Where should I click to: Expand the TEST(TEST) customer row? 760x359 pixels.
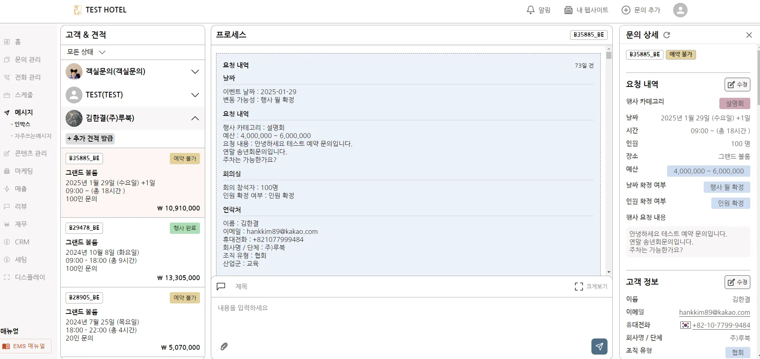[x=195, y=95]
